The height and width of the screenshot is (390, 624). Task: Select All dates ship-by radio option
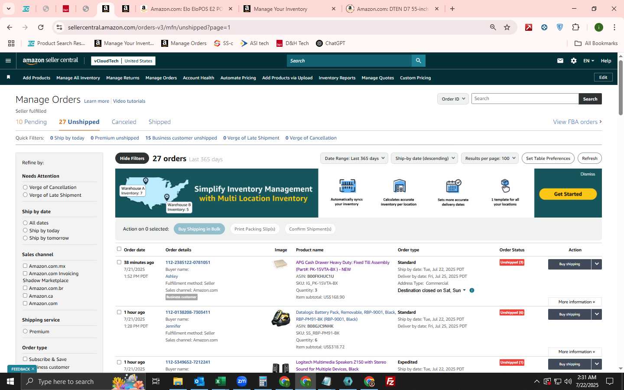[25, 223]
